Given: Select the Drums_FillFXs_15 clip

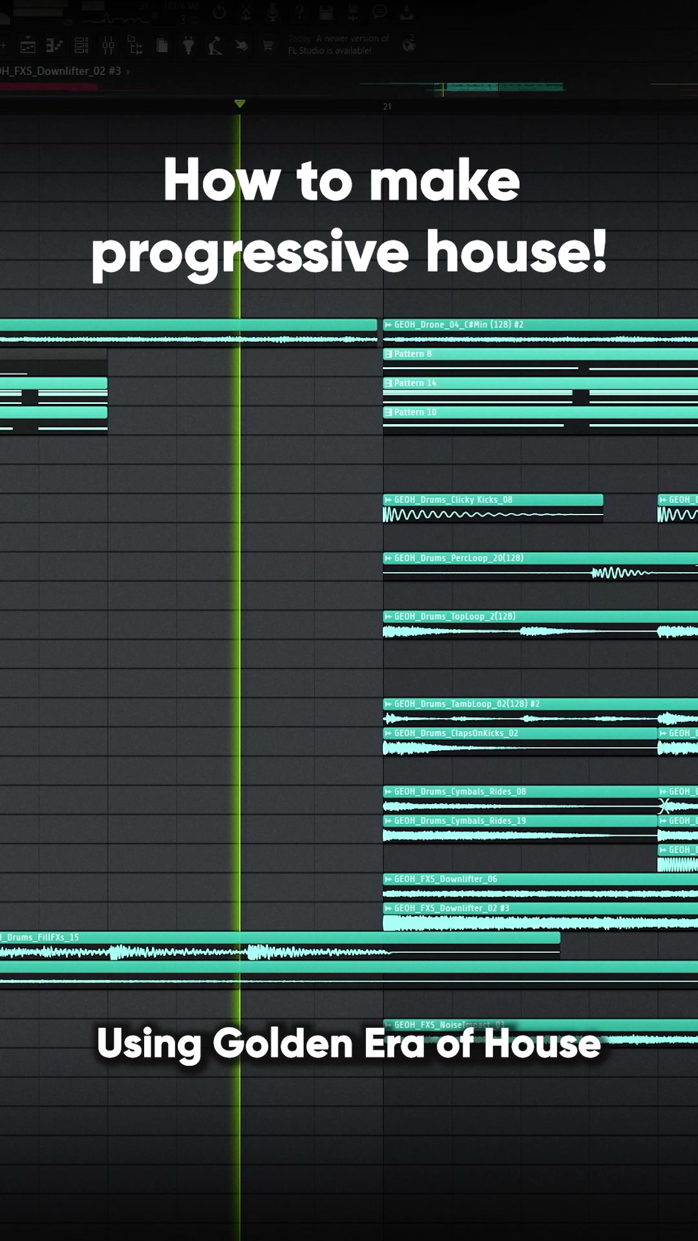Looking at the screenshot, I should pyautogui.click(x=280, y=945).
